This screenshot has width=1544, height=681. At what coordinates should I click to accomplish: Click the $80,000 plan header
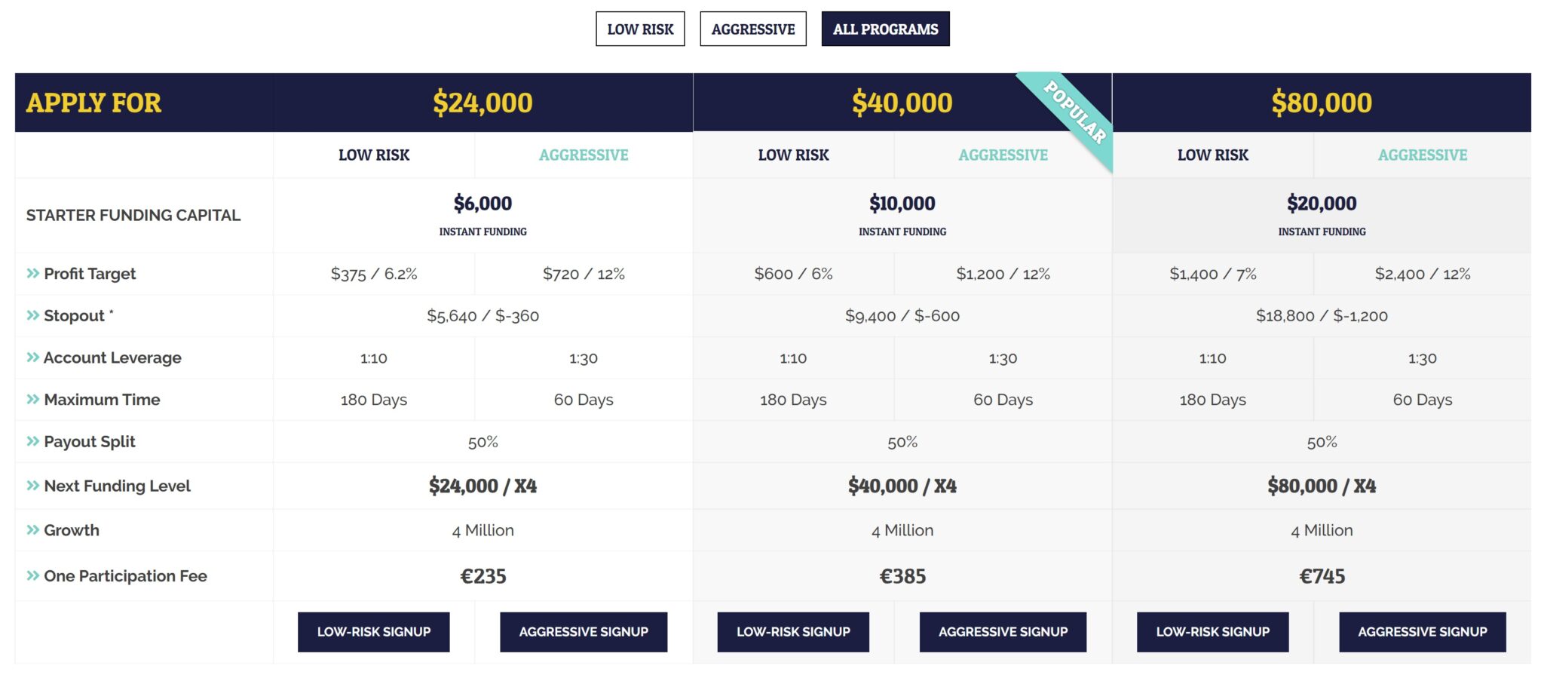click(x=1321, y=103)
